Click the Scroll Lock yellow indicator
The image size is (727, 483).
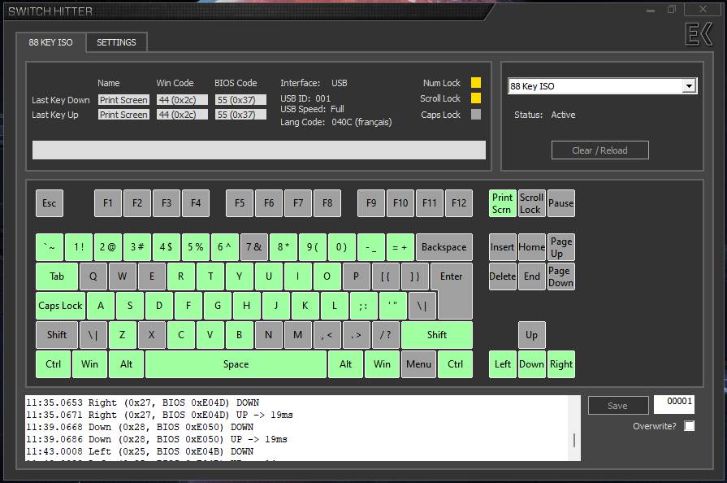[476, 98]
